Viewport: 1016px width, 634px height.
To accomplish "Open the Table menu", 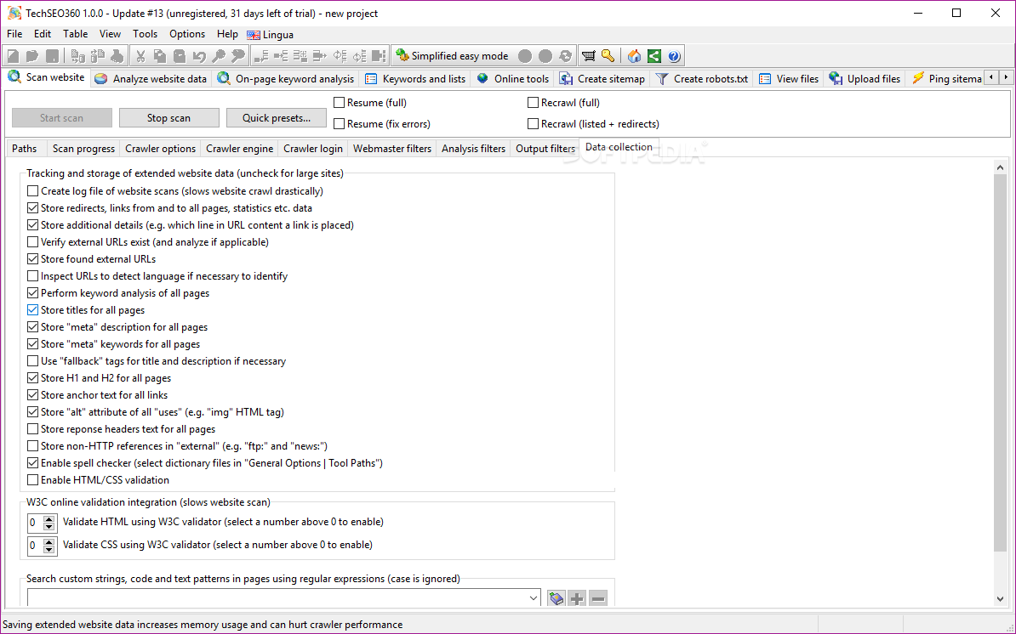I will tap(75, 34).
